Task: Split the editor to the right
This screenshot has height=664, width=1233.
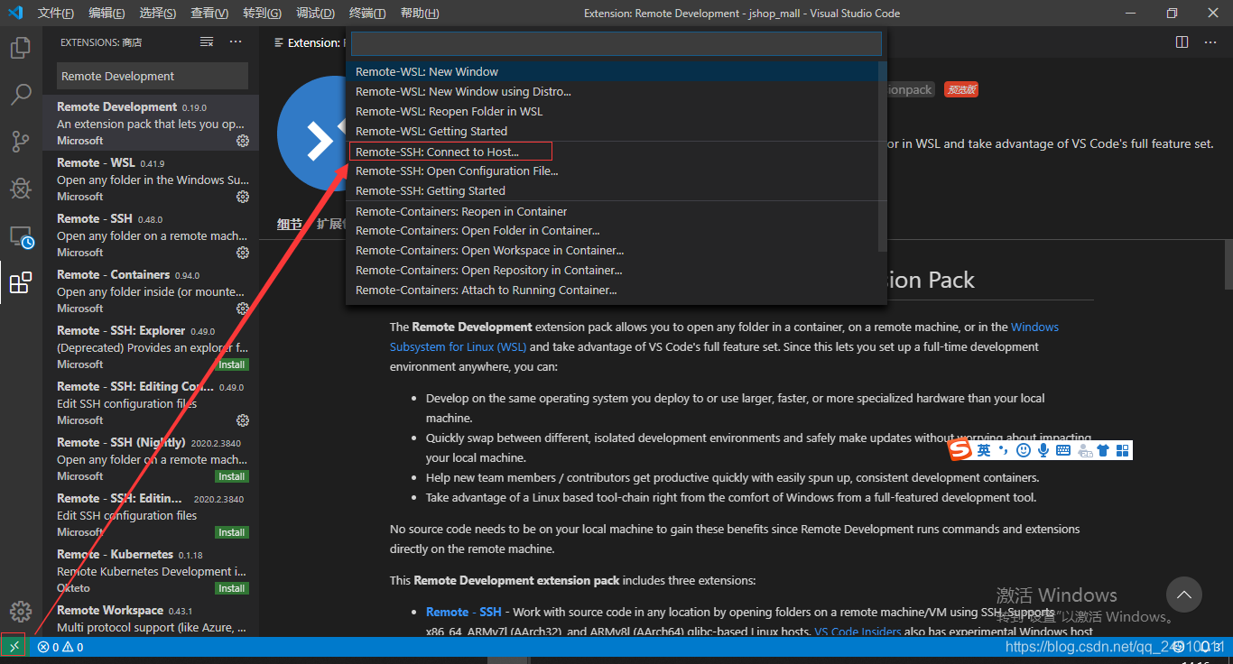Action: click(1182, 42)
